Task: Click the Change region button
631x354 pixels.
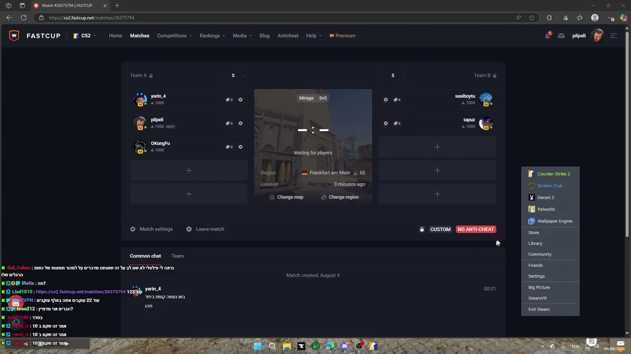Action: [x=340, y=197]
